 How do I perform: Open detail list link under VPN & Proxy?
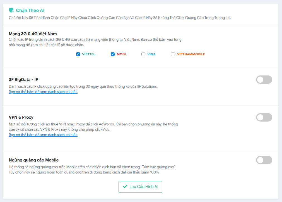click(43, 135)
